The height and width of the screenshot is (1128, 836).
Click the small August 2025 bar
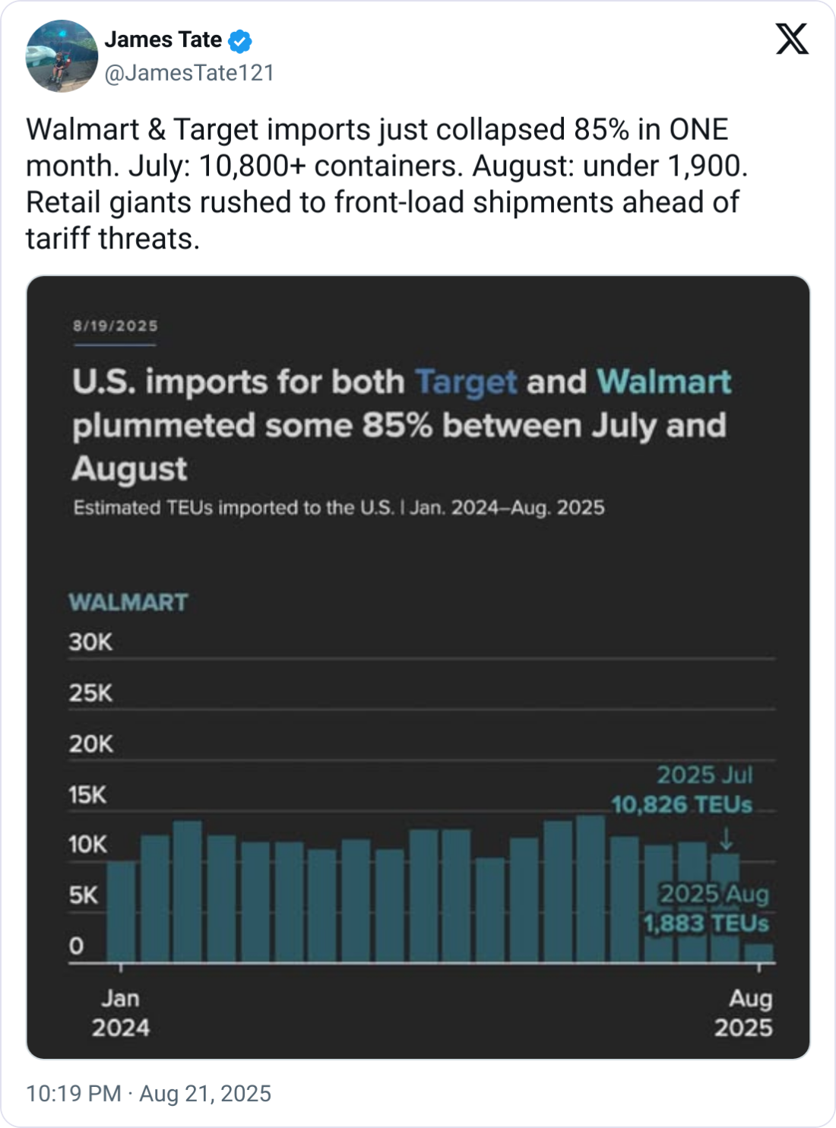pyautogui.click(x=758, y=953)
